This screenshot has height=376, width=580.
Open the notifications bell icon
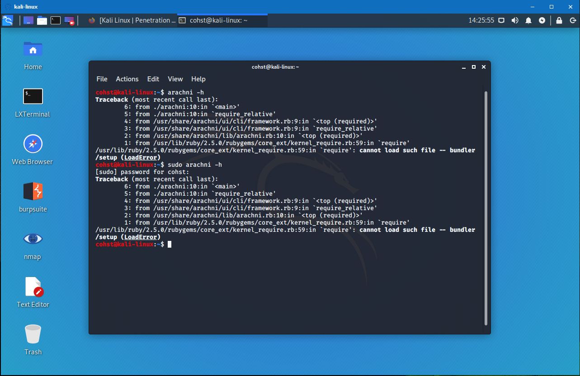[x=528, y=20]
